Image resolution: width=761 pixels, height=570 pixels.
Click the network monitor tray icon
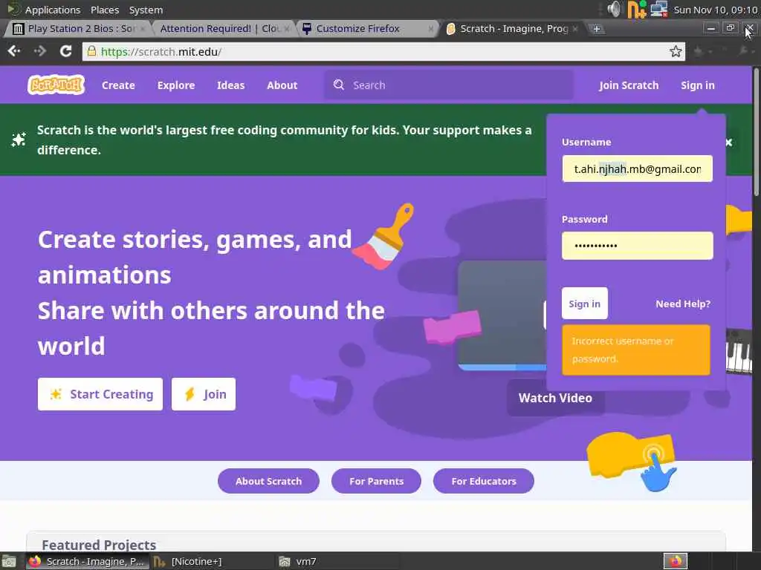click(658, 9)
